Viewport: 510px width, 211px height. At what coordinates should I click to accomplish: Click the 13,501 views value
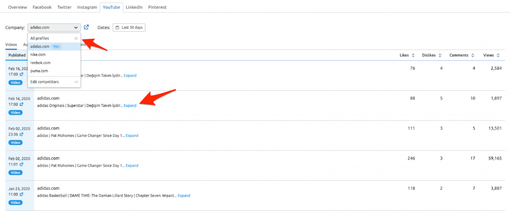coord(495,128)
